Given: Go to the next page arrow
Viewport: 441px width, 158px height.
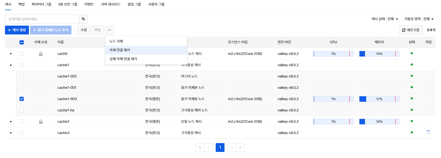Looking at the screenshot, I should [x=232, y=148].
